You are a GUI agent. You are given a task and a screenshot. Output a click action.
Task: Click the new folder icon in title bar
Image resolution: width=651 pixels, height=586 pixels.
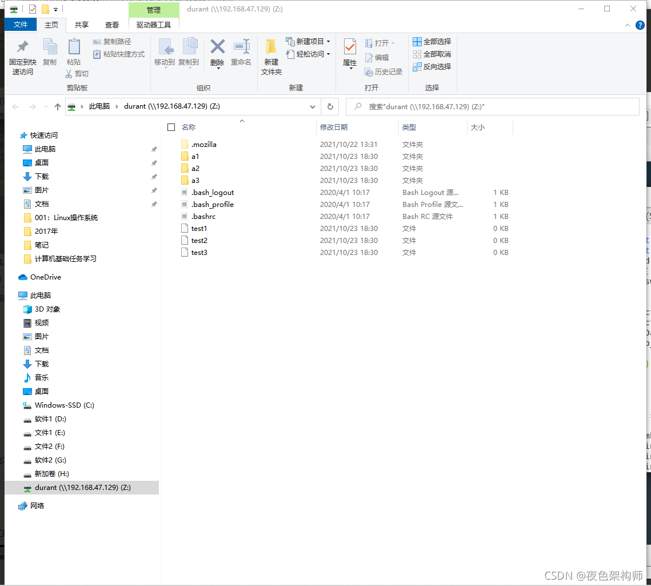[x=45, y=9]
